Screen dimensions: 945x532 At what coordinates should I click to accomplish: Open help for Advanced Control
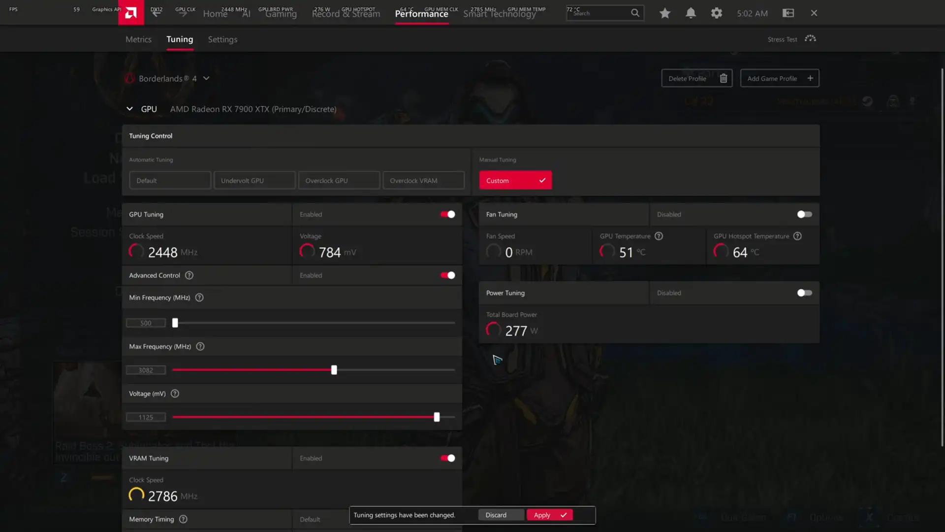pyautogui.click(x=189, y=275)
